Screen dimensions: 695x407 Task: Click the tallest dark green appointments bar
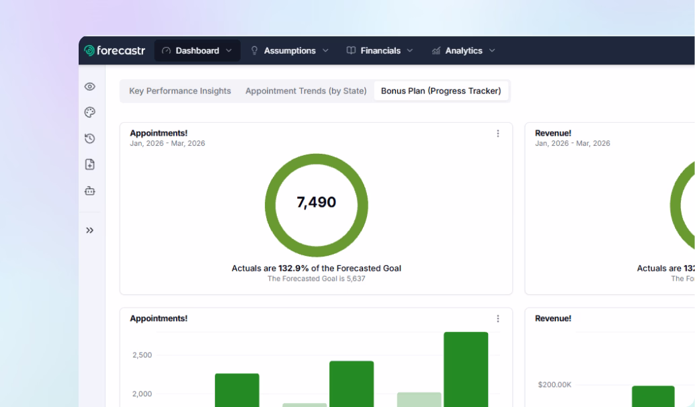click(x=466, y=369)
